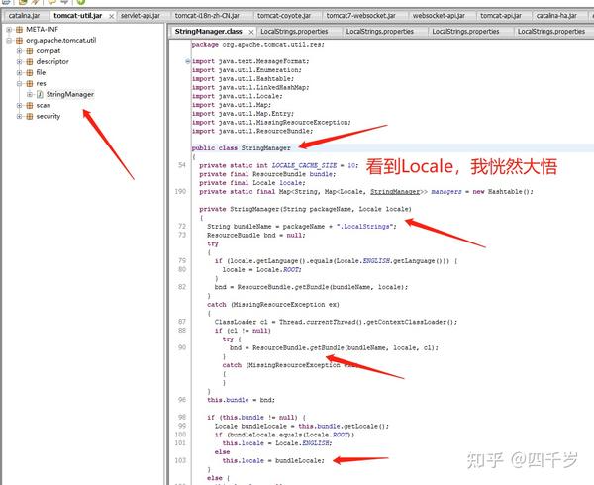Select the StringManager.class editor tab
The height and width of the screenshot is (485, 594).
pos(208,32)
